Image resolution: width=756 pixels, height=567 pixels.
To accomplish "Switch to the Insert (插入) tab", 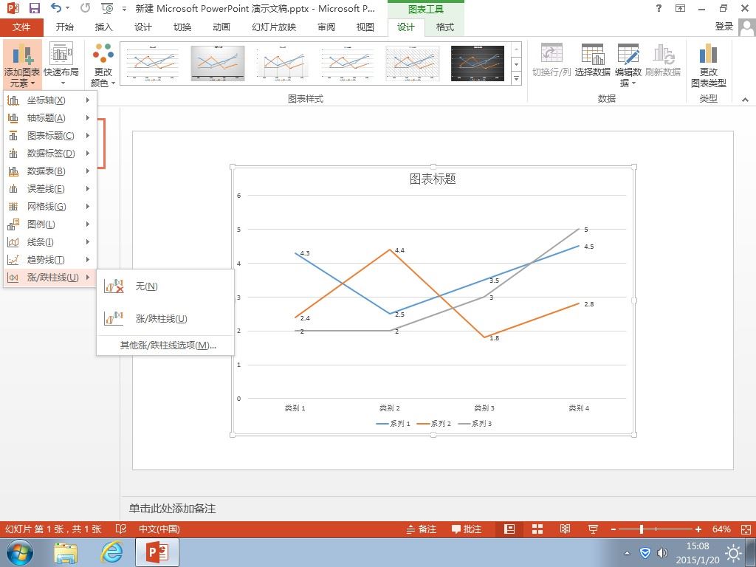I will [x=103, y=27].
